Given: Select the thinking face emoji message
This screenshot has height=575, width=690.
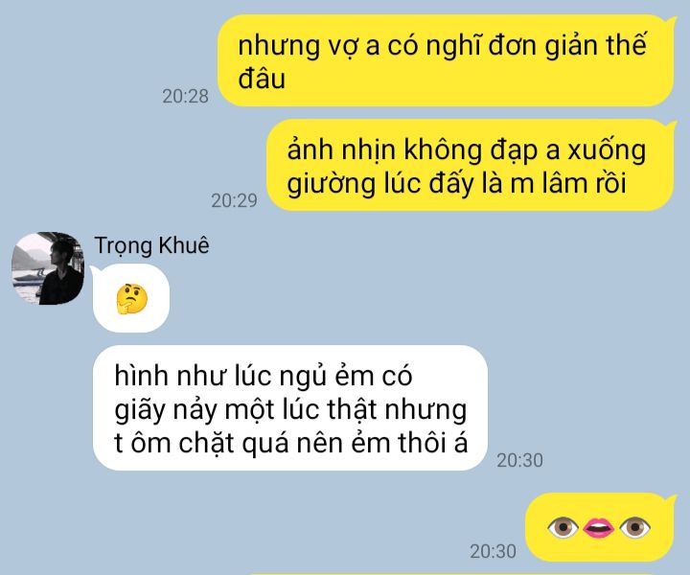Looking at the screenshot, I should 131,299.
